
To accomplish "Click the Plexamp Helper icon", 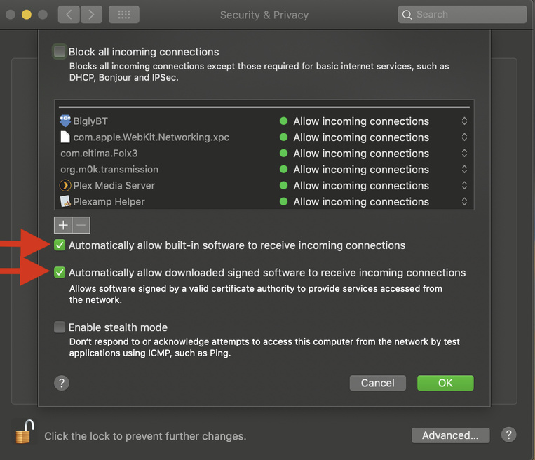I will [x=65, y=202].
